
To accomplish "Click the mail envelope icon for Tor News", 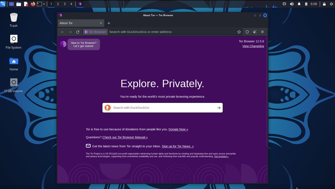I will tap(88, 146).
